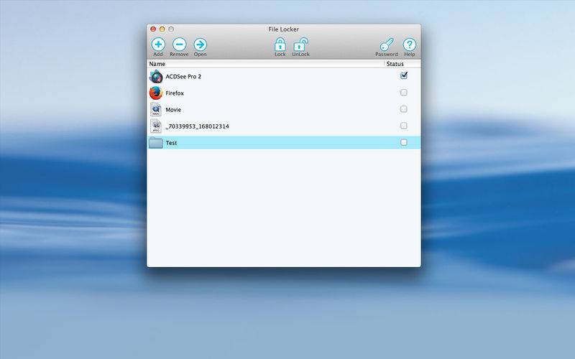Check the Firefox status checkbox

(404, 93)
